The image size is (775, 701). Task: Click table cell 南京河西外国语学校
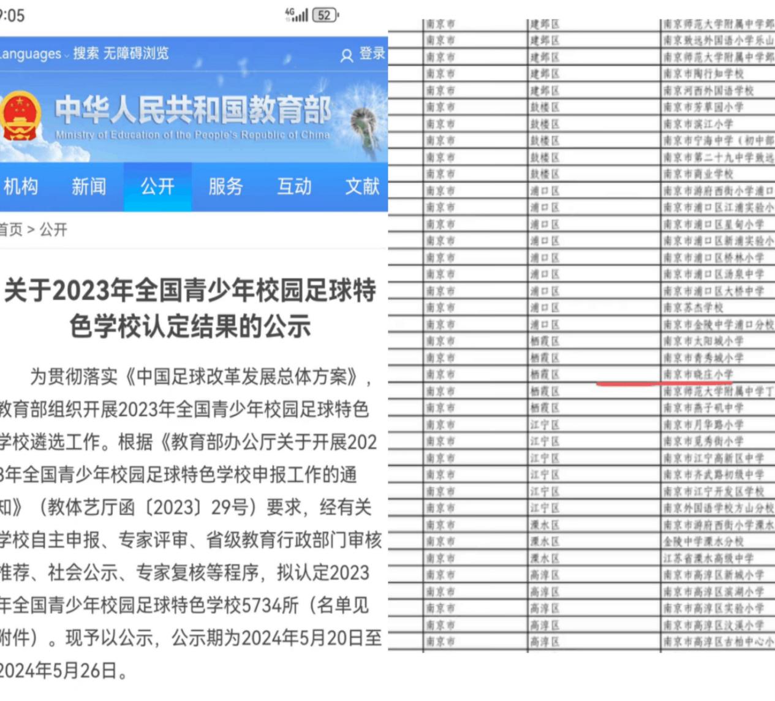coord(708,91)
